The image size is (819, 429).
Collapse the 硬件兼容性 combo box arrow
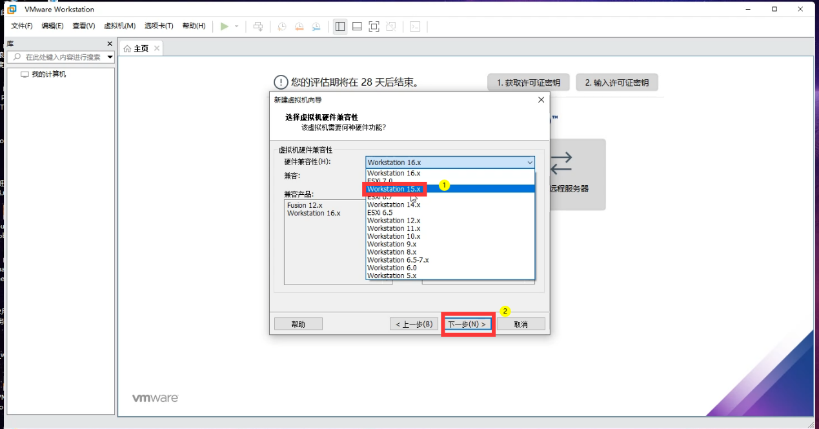(x=529, y=163)
